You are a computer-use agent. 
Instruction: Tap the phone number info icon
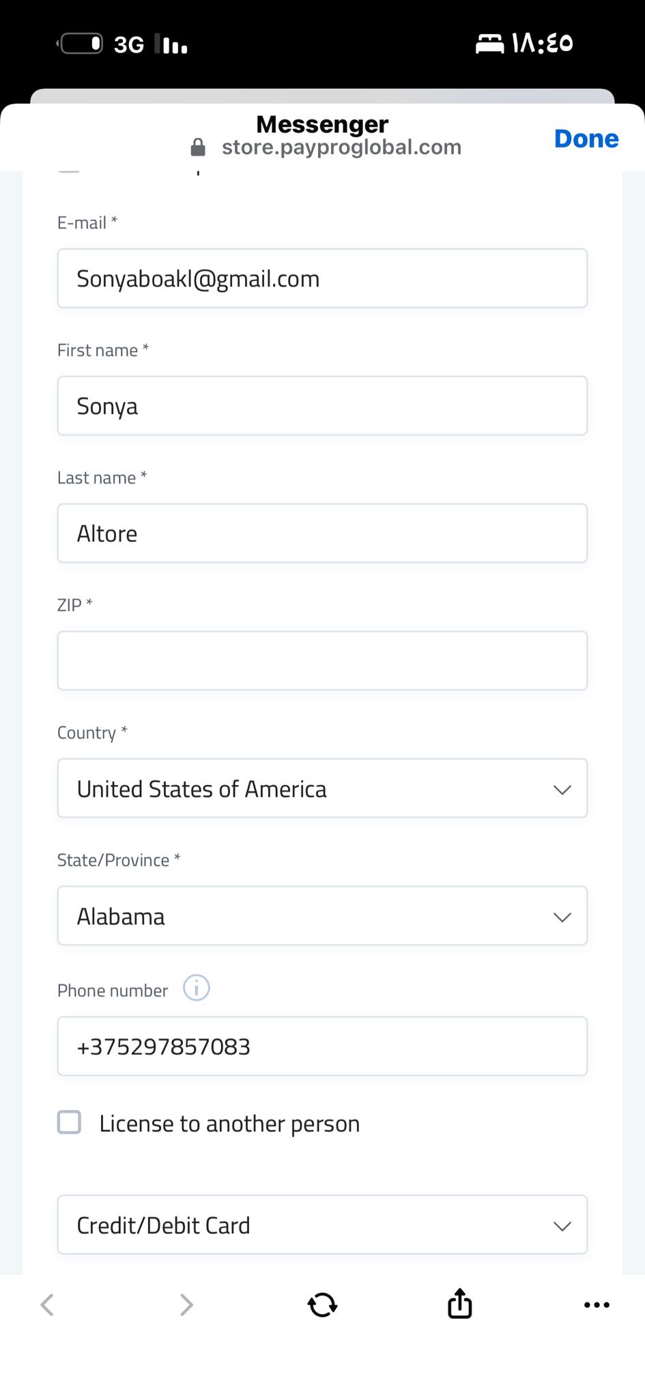pos(197,988)
